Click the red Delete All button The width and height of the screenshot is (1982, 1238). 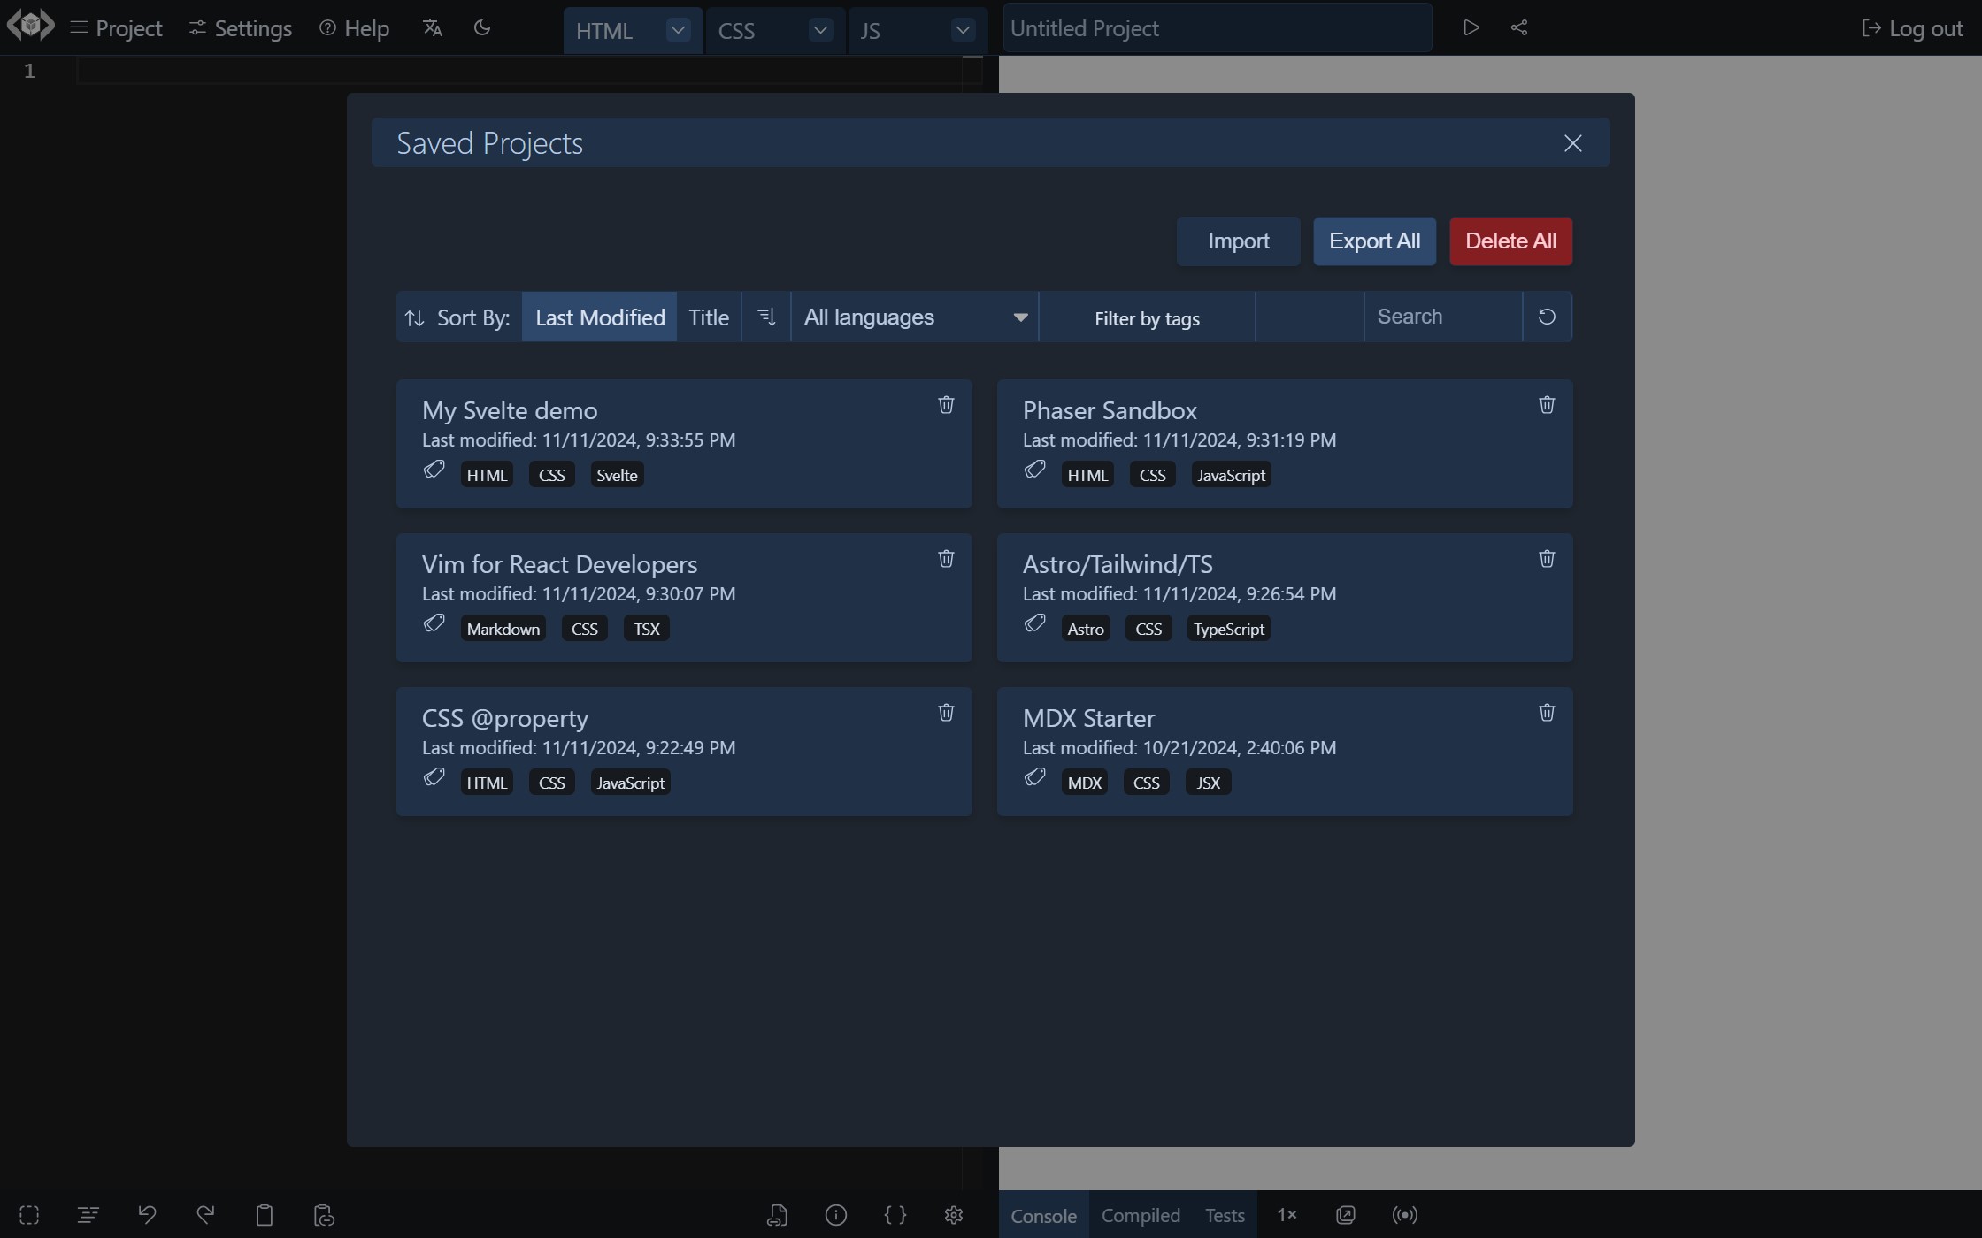click(1510, 241)
